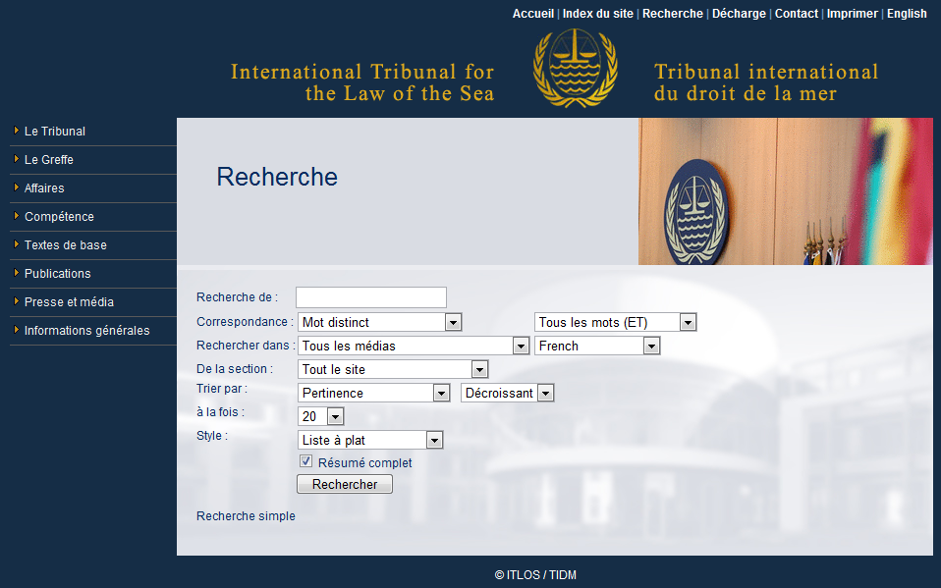Open the Tous les mots (ET) dropdown
The height and width of the screenshot is (588, 941).
615,322
